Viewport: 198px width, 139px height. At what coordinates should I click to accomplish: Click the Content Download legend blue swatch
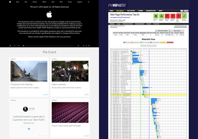[x=151, y=42]
